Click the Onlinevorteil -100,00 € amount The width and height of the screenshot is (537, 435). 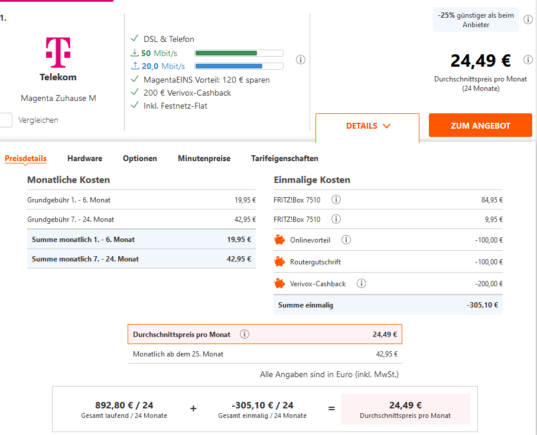489,240
